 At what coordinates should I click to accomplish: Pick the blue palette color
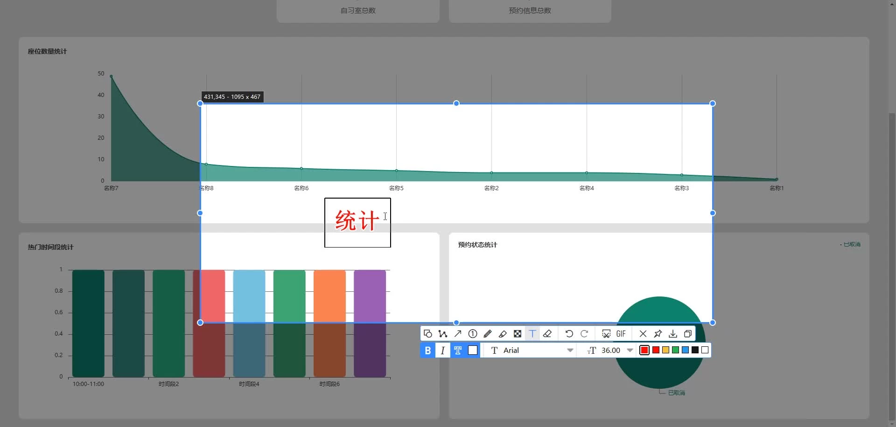[686, 350]
